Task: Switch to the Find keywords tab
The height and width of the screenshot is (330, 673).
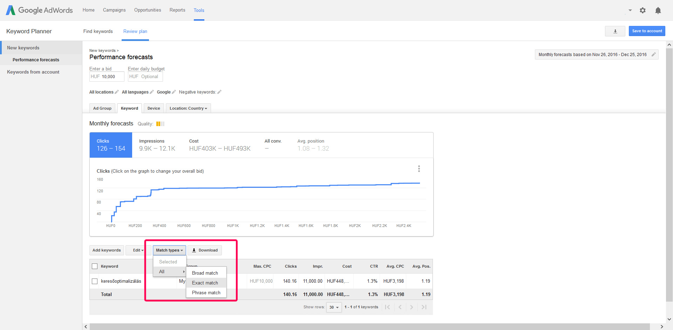Action: (x=98, y=31)
